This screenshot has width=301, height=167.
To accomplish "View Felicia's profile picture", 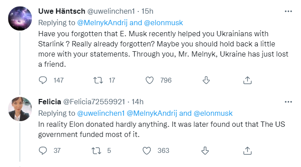I will point(20,109).
